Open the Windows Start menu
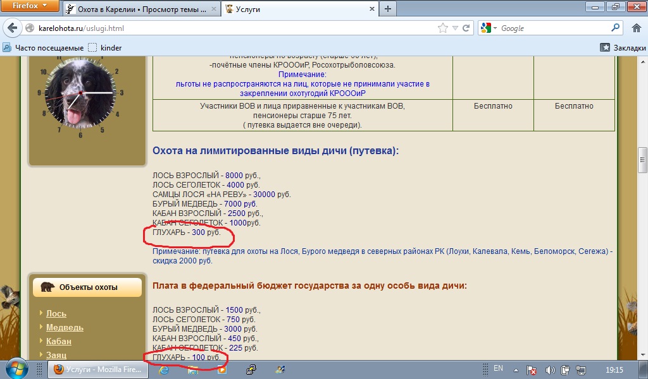The height and width of the screenshot is (379, 648). 15,369
